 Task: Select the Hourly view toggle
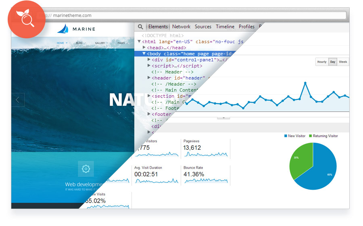[322, 62]
